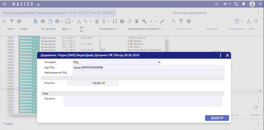Click the help question mark icon
Viewport: 264px width, 130px height.
click(x=122, y=21)
